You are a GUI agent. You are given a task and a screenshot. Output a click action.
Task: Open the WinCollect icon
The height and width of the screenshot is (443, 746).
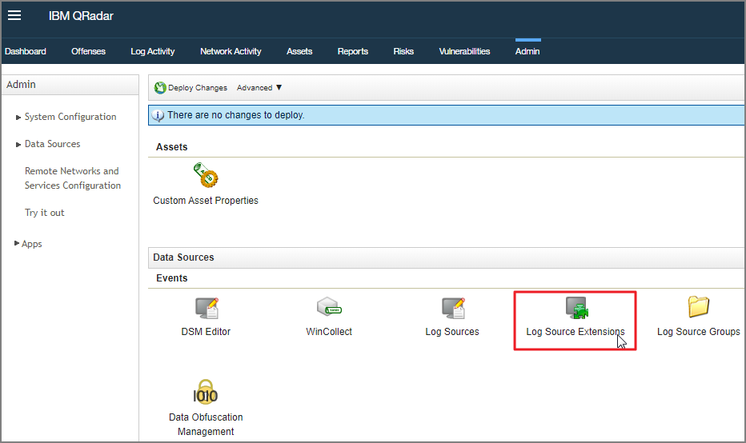[x=329, y=307]
